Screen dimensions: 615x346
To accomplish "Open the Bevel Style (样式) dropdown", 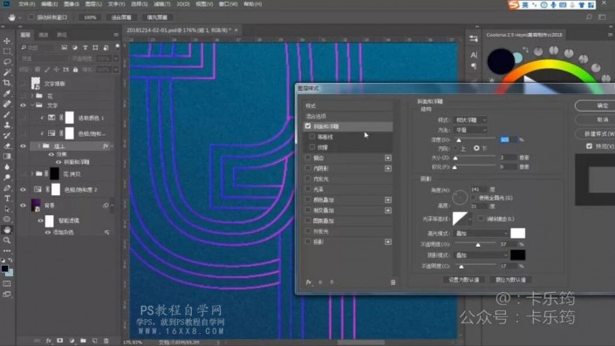I will point(470,120).
